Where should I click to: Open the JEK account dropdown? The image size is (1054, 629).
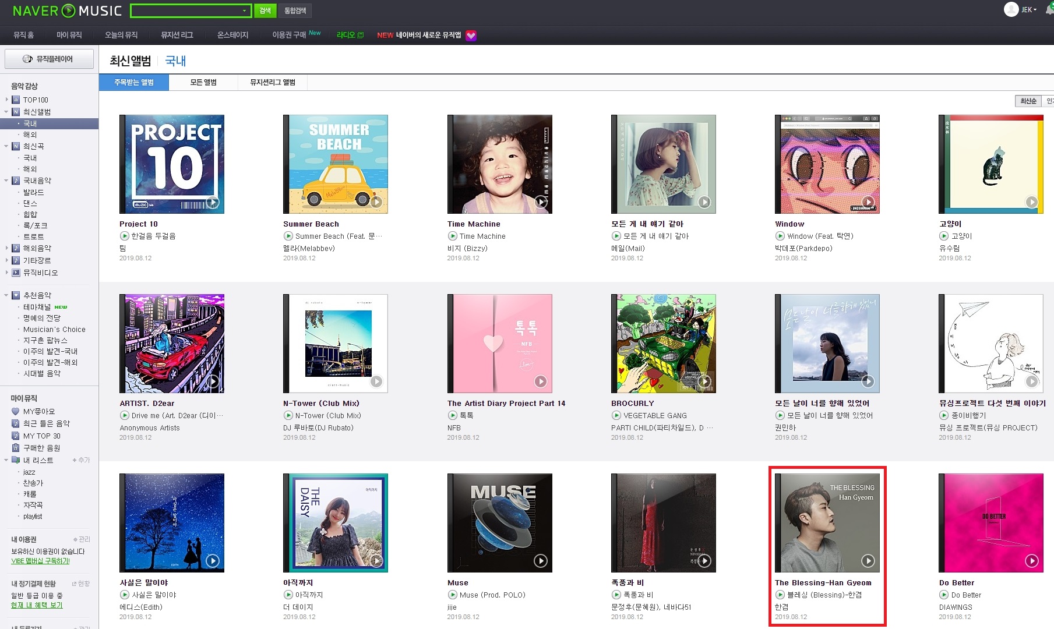1029,9
